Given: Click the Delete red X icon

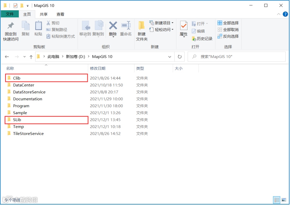Looking at the screenshot, I should point(113,26).
